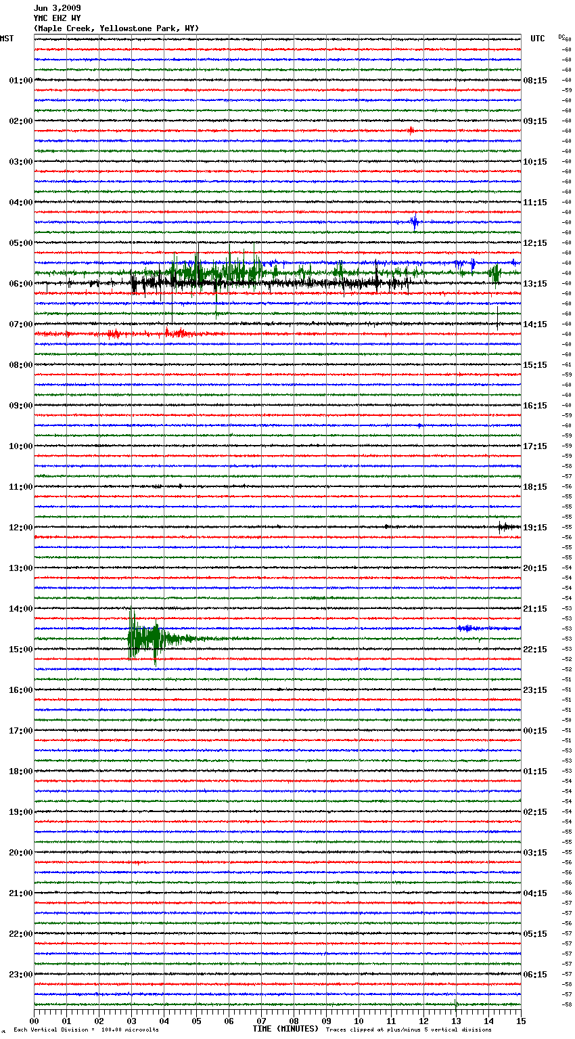Select the '06:00' MST row label

21,284
